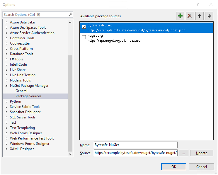218x175 pixels.
Task: Select the Web Performance Test Tools label
Action: tap(32, 138)
